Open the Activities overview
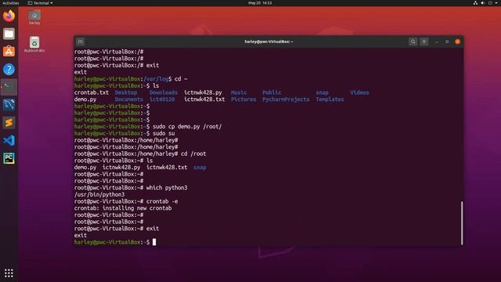 (x=10, y=3)
